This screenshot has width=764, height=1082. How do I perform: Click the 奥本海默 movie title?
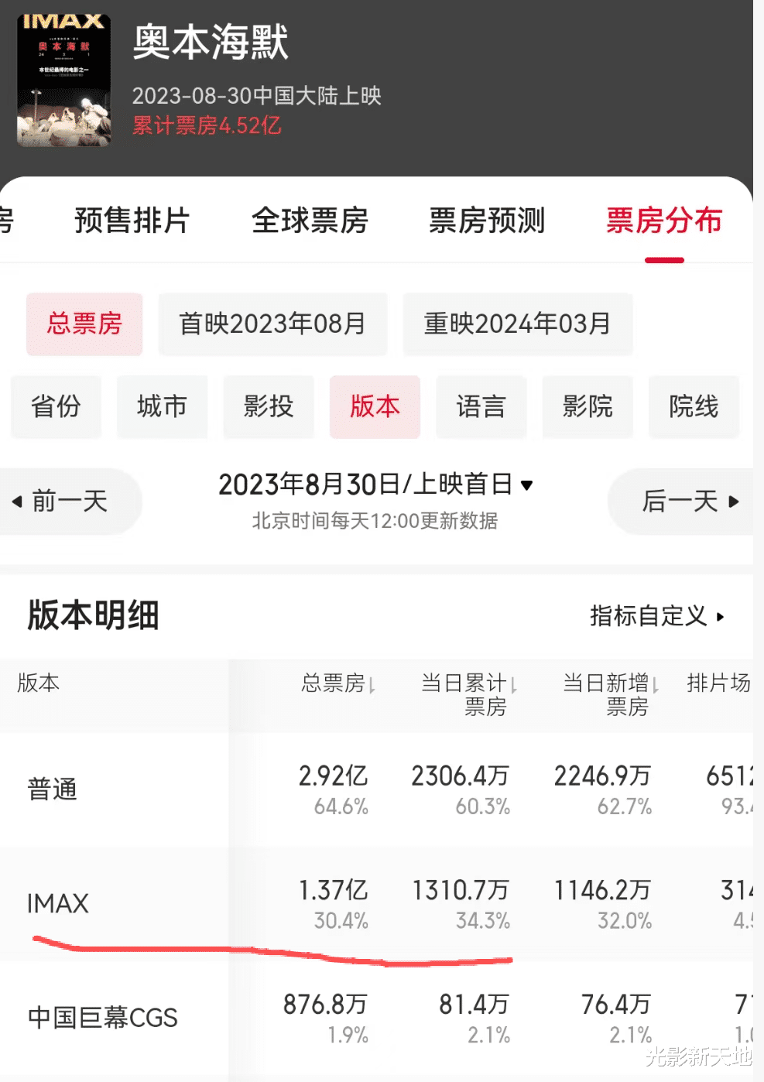point(211,43)
